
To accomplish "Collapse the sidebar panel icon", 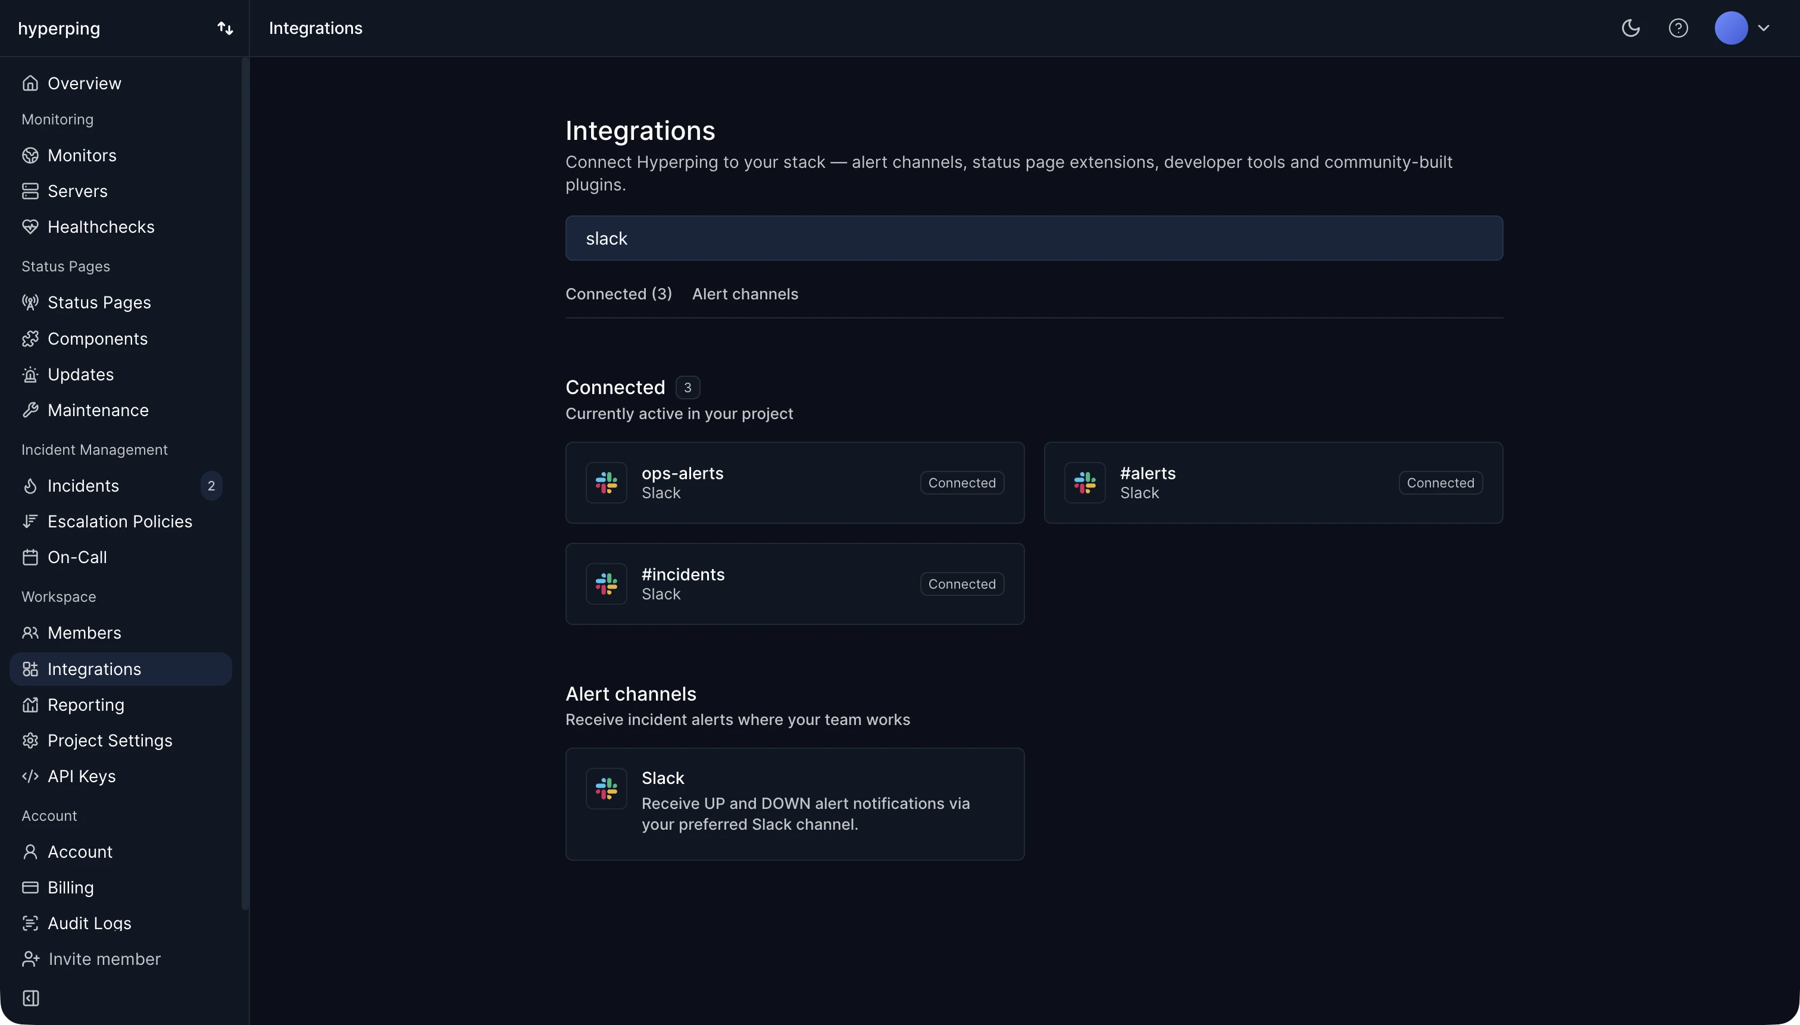I will [x=30, y=998].
